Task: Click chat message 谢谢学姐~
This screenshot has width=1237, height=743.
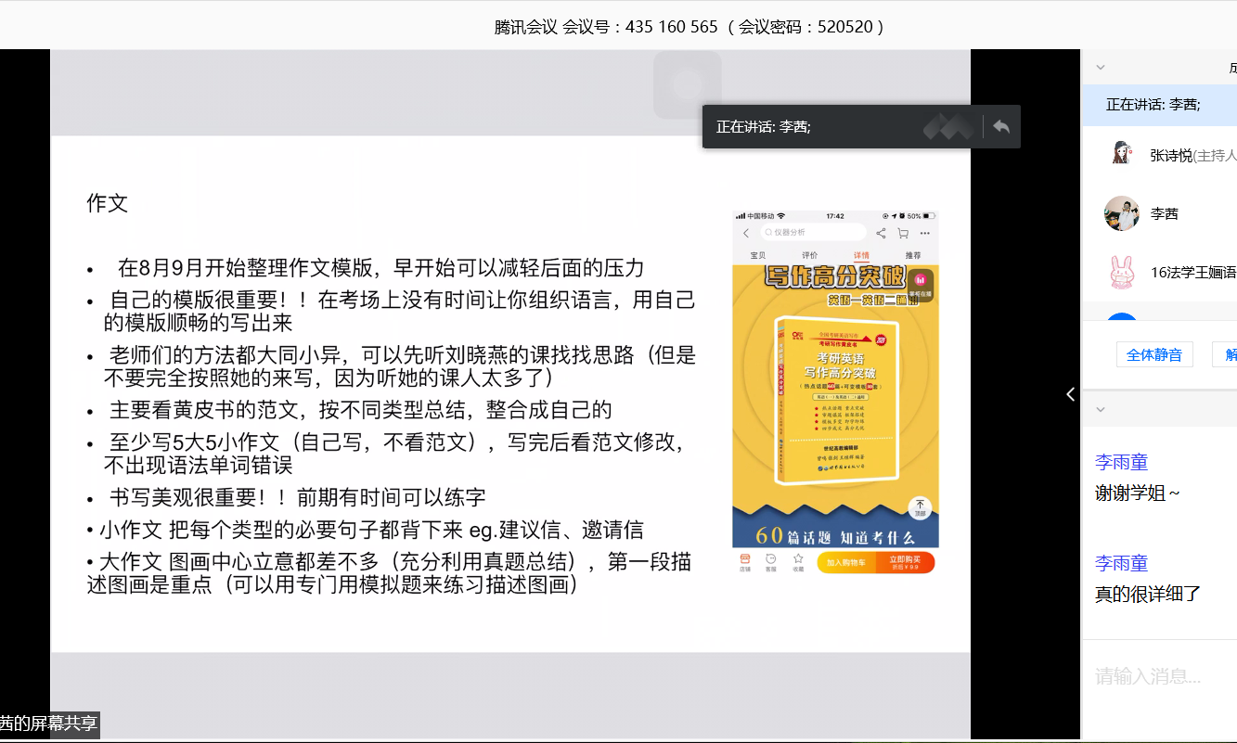Action: tap(1137, 493)
